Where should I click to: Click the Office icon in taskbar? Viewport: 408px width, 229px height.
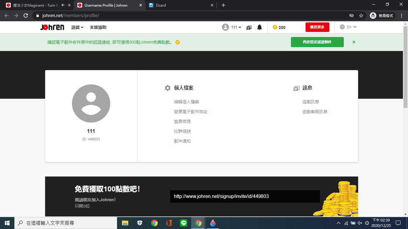tap(169, 223)
